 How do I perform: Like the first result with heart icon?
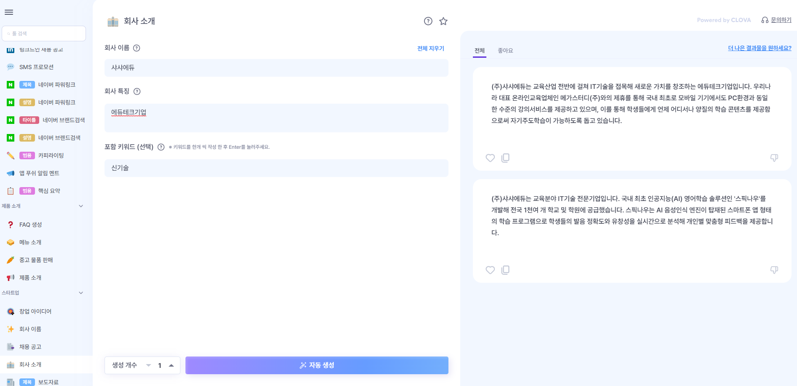[x=490, y=158]
